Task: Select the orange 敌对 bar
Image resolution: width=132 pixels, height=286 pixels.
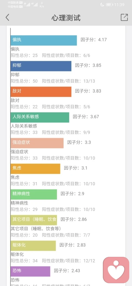Action: pyautogui.click(x=41, y=92)
